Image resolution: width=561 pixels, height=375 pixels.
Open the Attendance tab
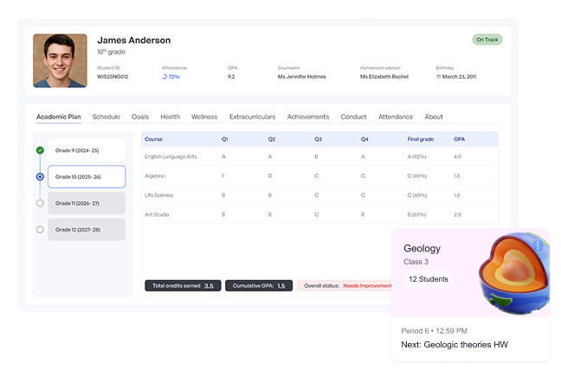point(396,117)
